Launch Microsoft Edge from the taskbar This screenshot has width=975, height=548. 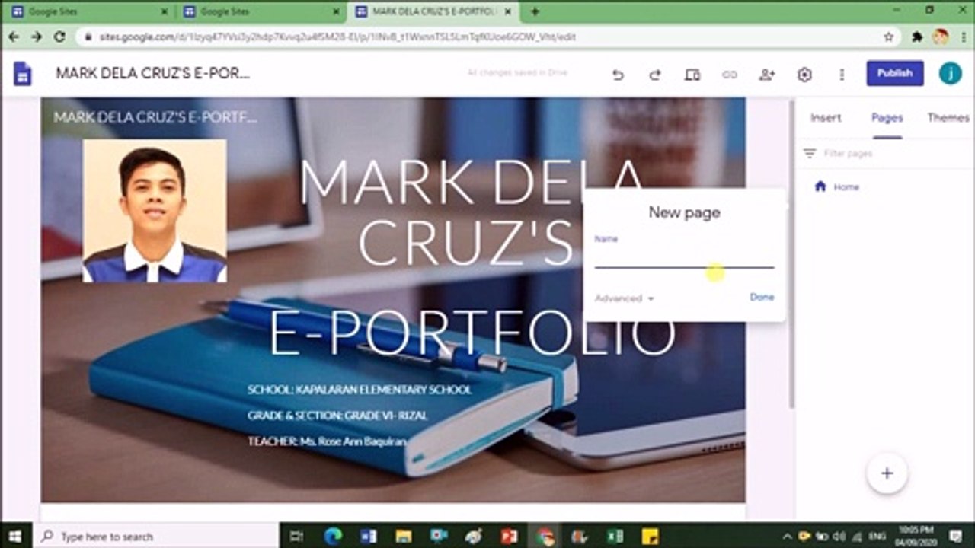[332, 537]
